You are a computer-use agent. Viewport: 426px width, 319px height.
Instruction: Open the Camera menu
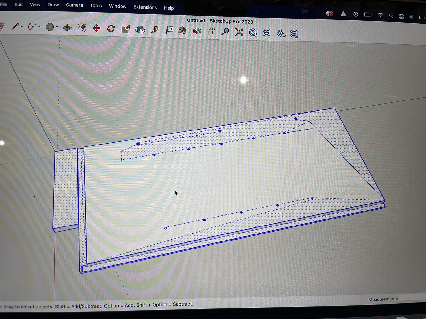pyautogui.click(x=74, y=5)
